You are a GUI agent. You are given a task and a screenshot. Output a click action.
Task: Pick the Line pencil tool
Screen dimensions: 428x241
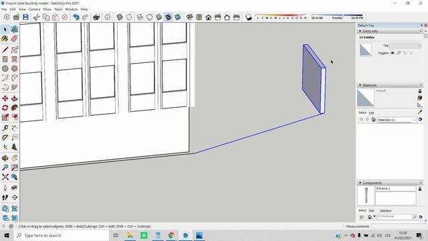5,50
